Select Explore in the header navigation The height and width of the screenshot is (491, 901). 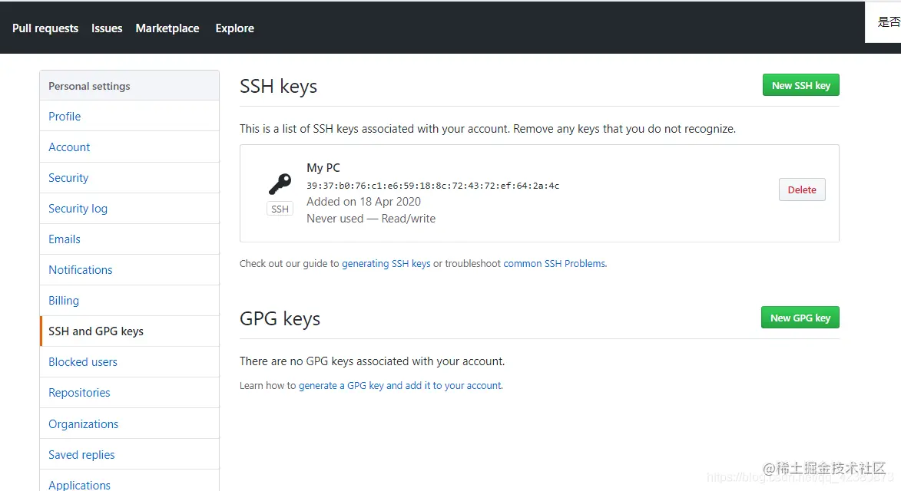tap(234, 28)
